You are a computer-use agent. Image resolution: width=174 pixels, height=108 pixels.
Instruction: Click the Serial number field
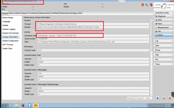tap(93, 39)
